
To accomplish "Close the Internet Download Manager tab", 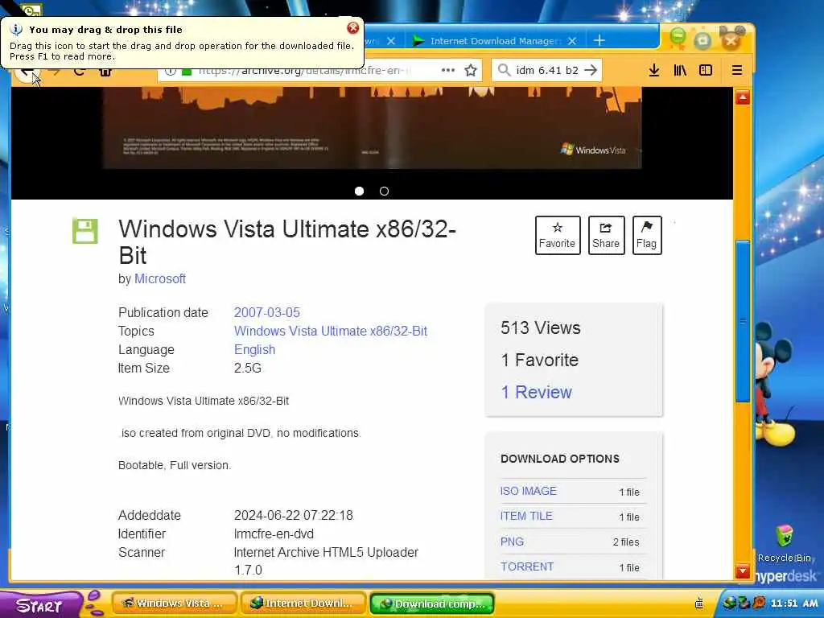I will pos(572,41).
